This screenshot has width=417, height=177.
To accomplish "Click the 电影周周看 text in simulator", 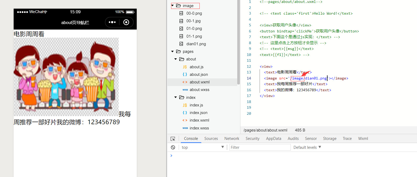I will [x=29, y=34].
